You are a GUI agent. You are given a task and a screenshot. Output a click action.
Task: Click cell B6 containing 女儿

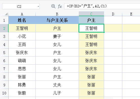pos(57,61)
